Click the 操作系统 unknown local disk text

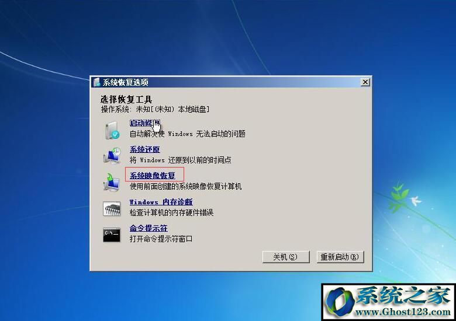tap(155, 109)
